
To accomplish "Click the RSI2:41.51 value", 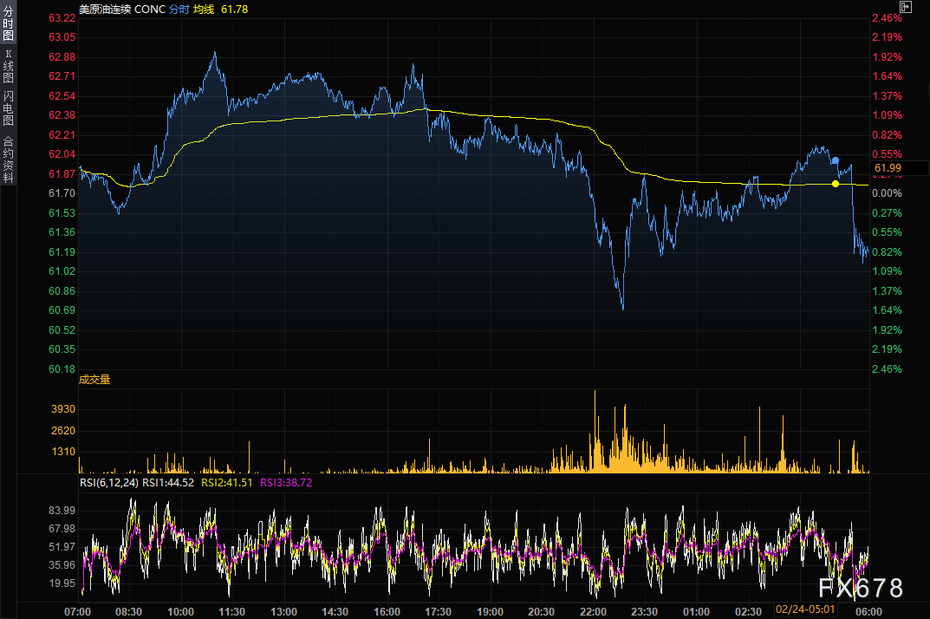I will click(x=226, y=483).
